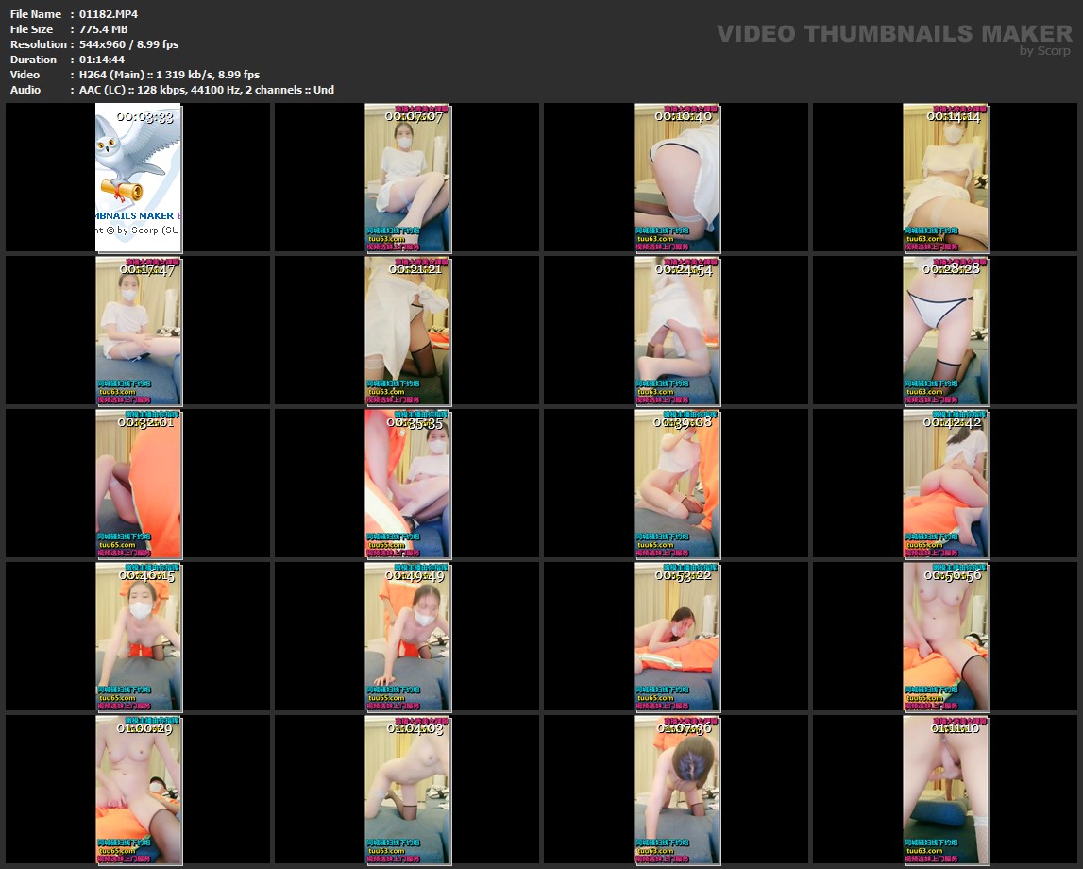
Task: Select the thumbnail stamped 00:24:54
Action: 676,331
